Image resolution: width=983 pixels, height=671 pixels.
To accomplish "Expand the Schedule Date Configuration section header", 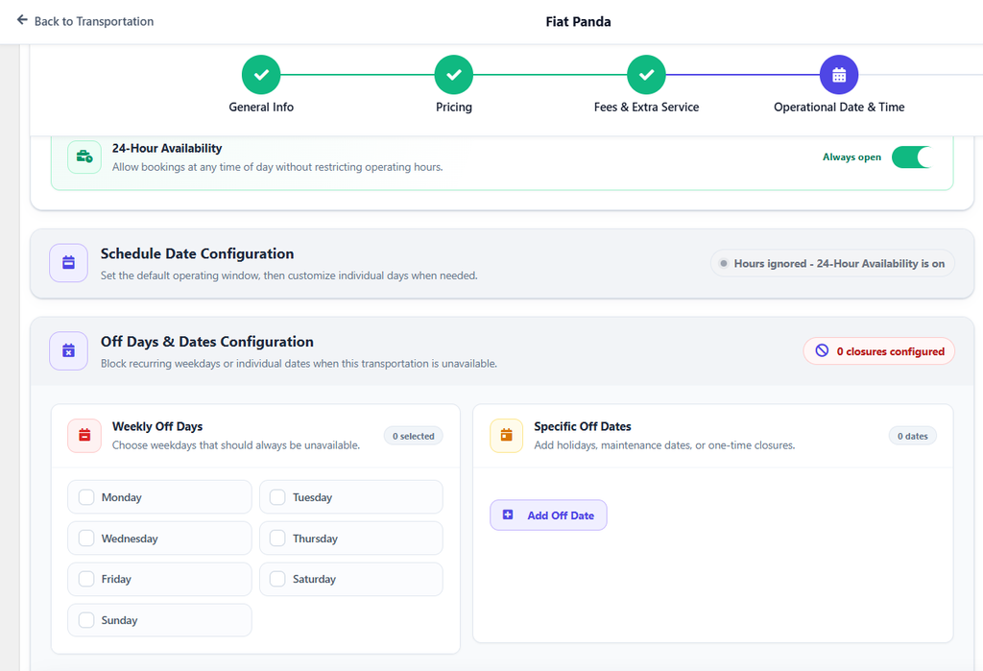I will click(x=502, y=263).
